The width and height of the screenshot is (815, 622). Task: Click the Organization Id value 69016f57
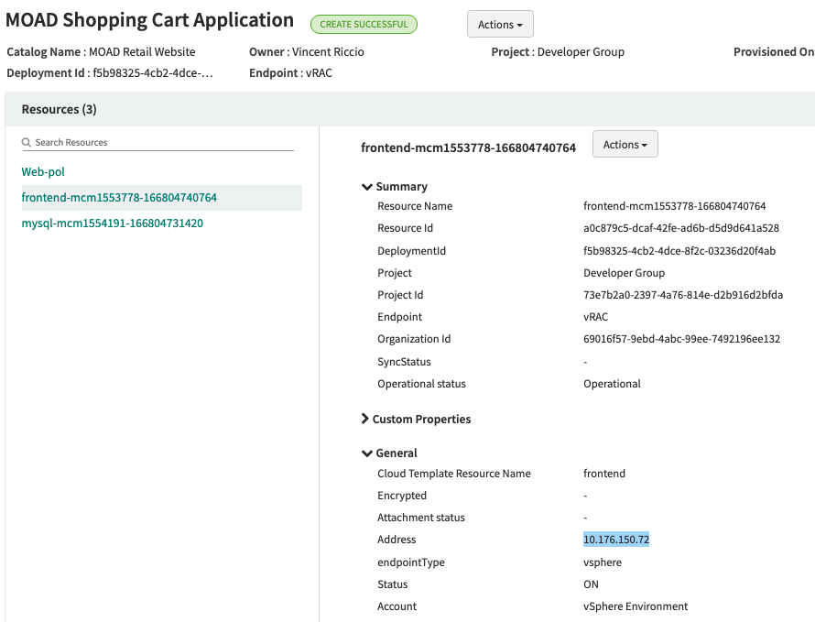[x=681, y=340]
